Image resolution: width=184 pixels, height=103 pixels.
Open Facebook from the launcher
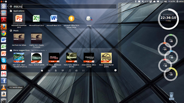point(4,81)
